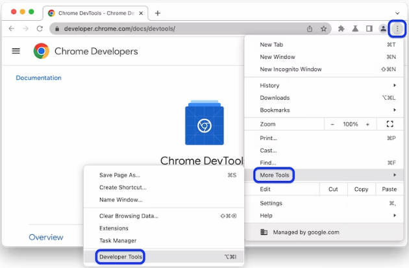Click the Overview link
This screenshot has height=268, width=409.
click(x=46, y=237)
